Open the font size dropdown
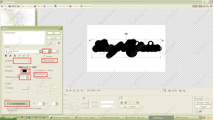 (49, 51)
